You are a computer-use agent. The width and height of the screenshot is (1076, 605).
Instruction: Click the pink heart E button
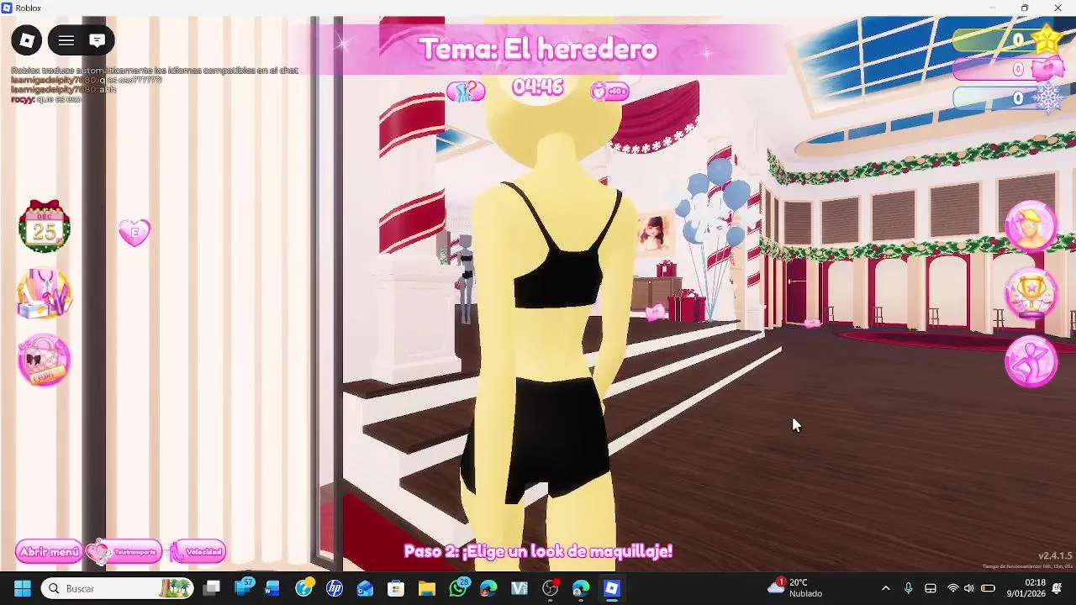point(134,233)
